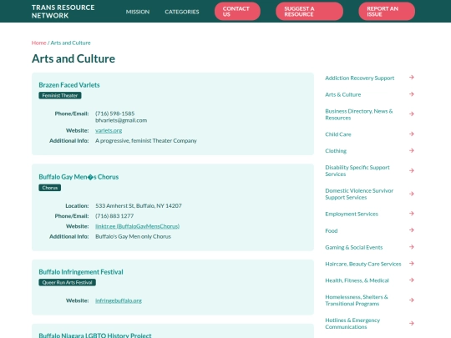The image size is (451, 338).
Task: Select Arts & Culture sidebar category
Action: (x=343, y=94)
